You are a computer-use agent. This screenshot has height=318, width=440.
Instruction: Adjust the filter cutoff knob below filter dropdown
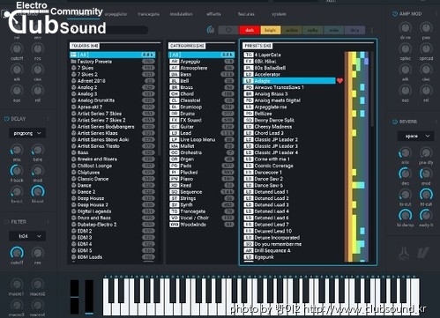click(17, 253)
